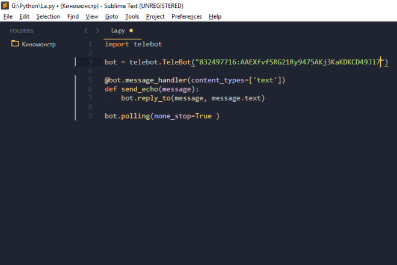Screen dimensions: 397x265
Task: Click the 'bot' variable on line 3
Action: pos(111,62)
